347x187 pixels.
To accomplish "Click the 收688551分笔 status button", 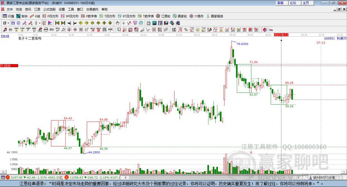I will coord(322,177).
